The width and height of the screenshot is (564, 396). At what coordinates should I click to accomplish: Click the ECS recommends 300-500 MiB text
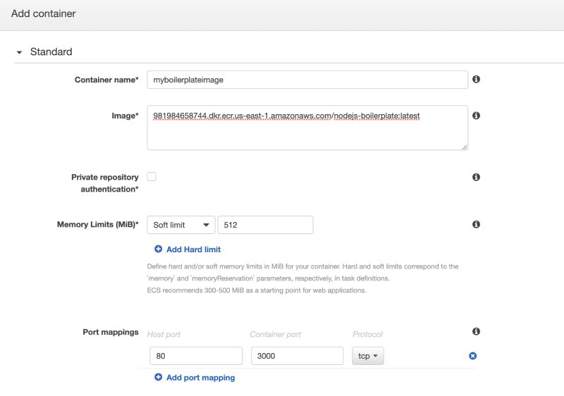click(x=257, y=290)
